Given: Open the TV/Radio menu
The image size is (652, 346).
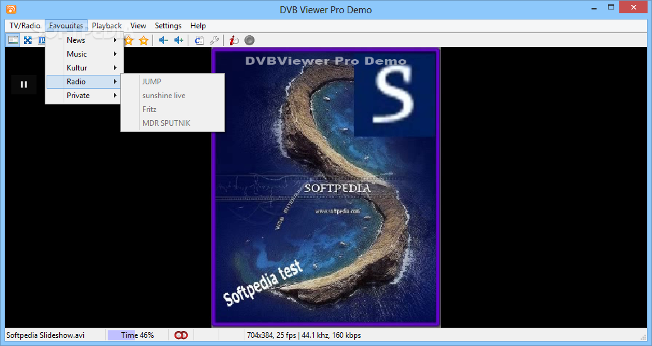Looking at the screenshot, I should tap(25, 26).
